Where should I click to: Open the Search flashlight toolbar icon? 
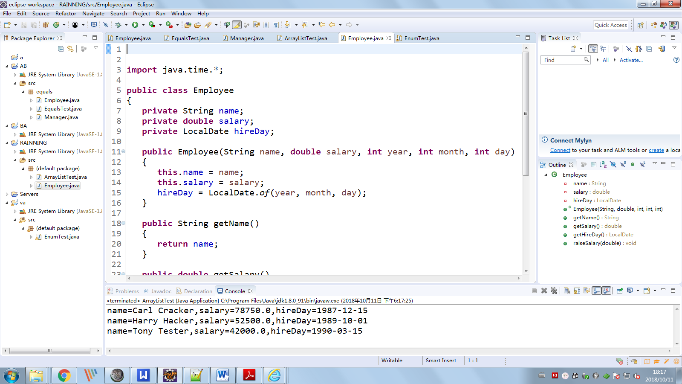click(208, 25)
